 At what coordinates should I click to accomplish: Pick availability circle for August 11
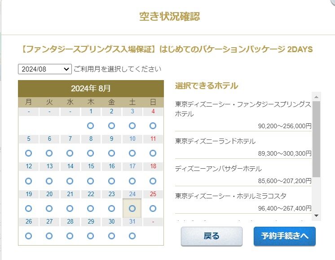click(x=153, y=153)
